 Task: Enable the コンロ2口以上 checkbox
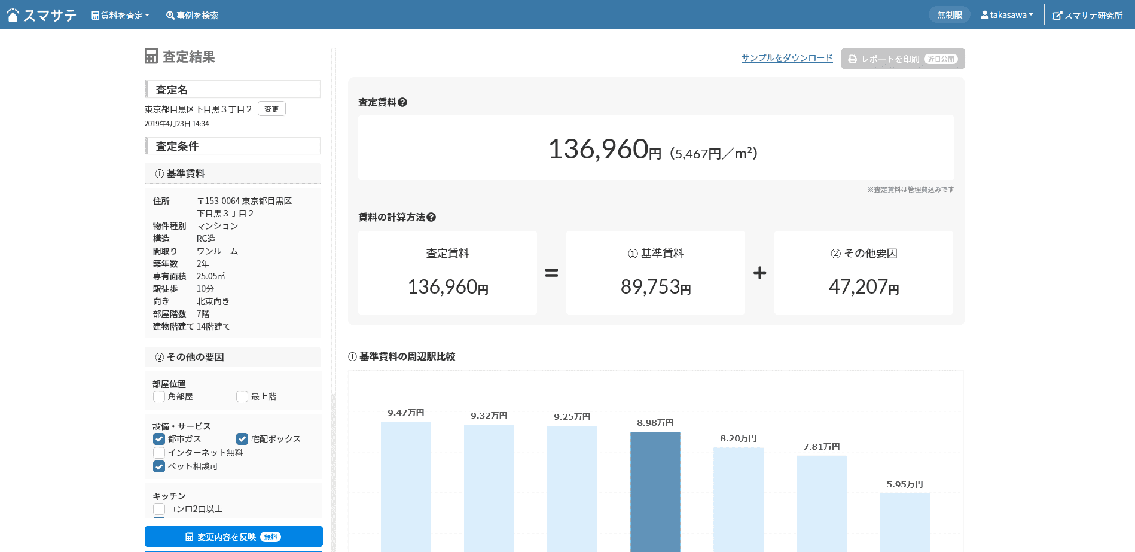(159, 509)
